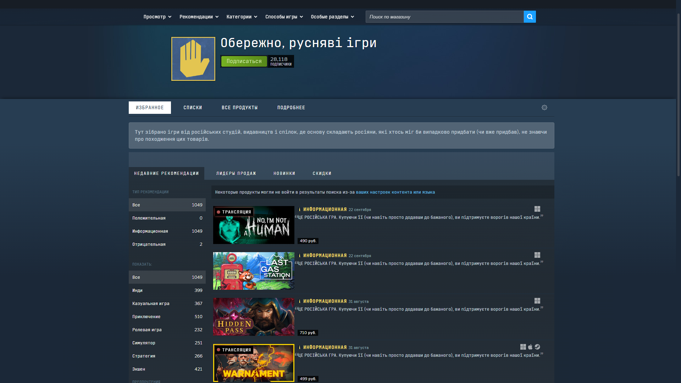Expand the Просмотр dropdown menu

tap(157, 17)
